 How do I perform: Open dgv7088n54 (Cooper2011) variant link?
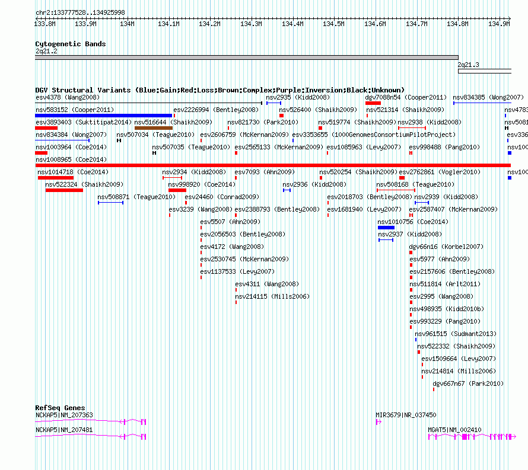[406, 97]
